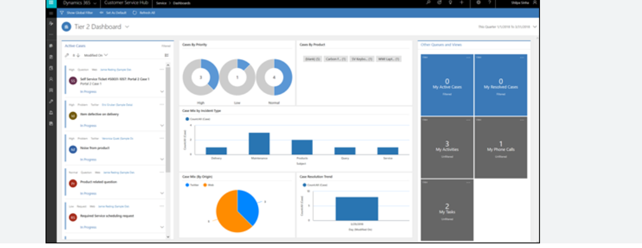Open more options on My Active Cases tile
Image resolution: width=642 pixels, height=248 pixels.
[469, 57]
